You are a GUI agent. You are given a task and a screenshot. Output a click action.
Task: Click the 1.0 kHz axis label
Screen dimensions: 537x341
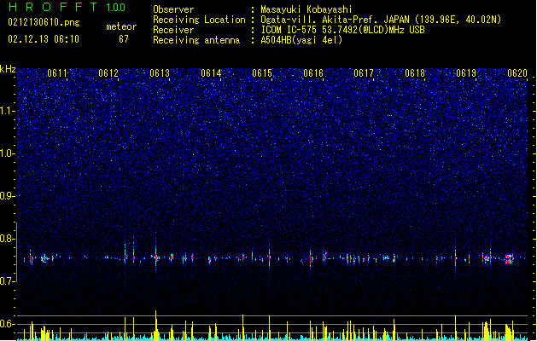[8, 153]
